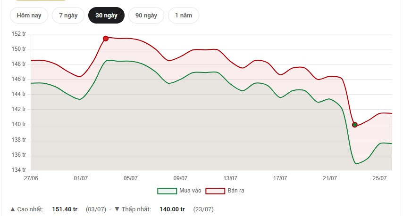
Task: Select the 30 ngày range pill
Action: pos(106,16)
